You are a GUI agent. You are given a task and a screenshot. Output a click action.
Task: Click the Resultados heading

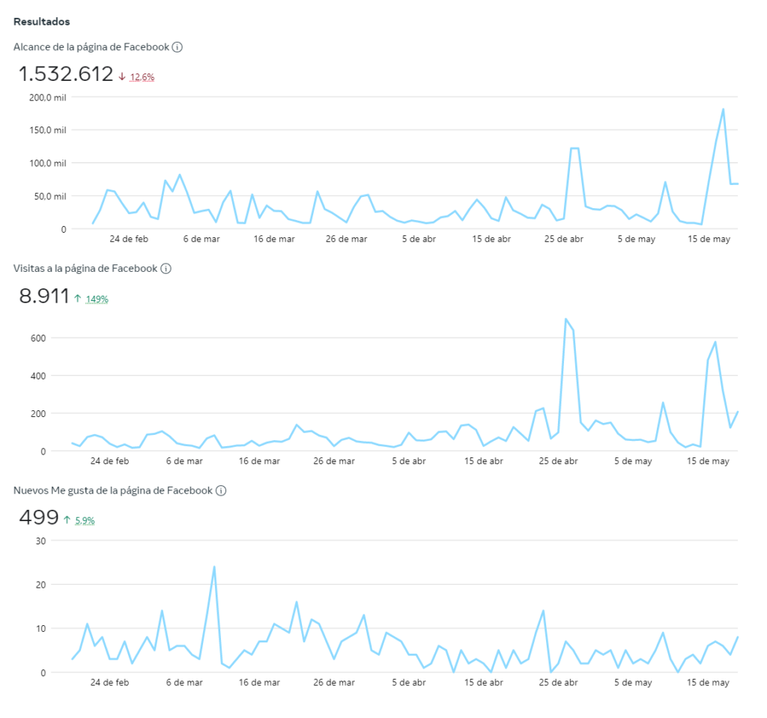[41, 22]
